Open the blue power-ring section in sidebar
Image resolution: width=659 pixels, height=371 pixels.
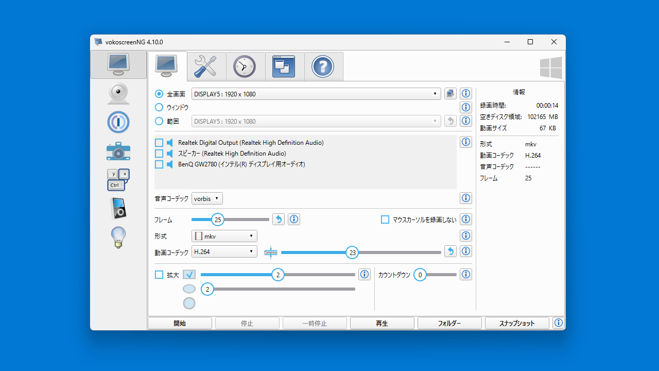click(x=118, y=122)
